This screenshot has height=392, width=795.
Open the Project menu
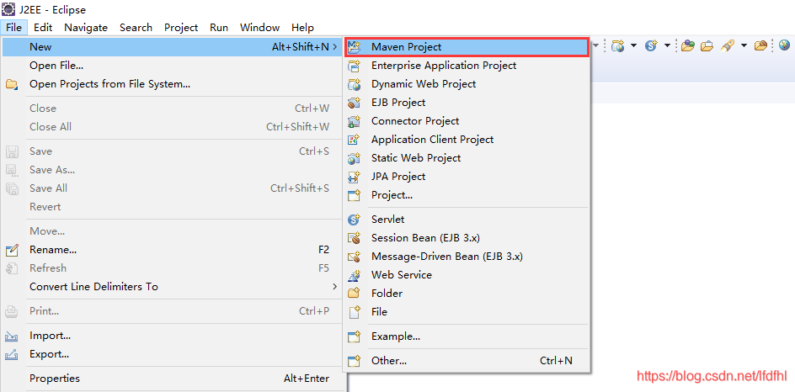181,28
